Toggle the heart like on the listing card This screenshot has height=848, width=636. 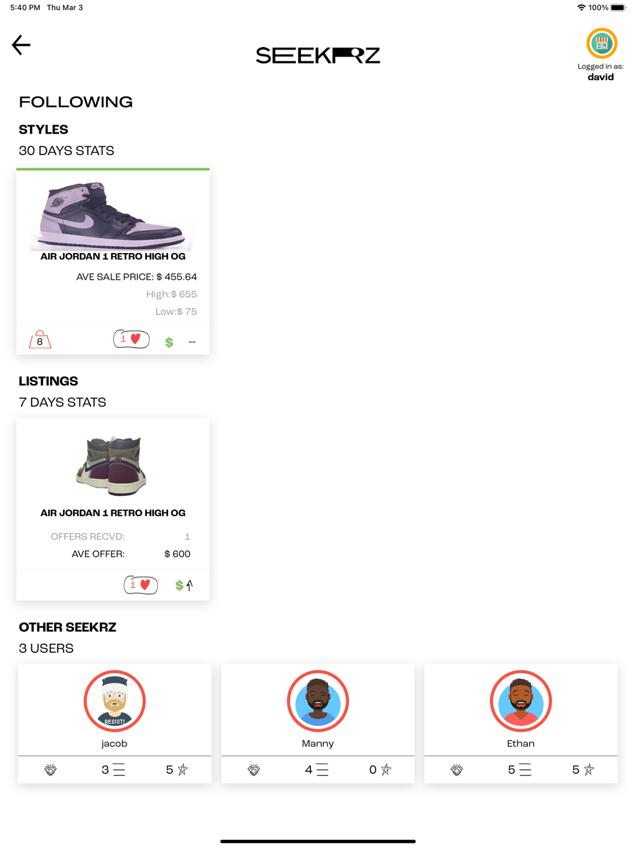coord(141,585)
